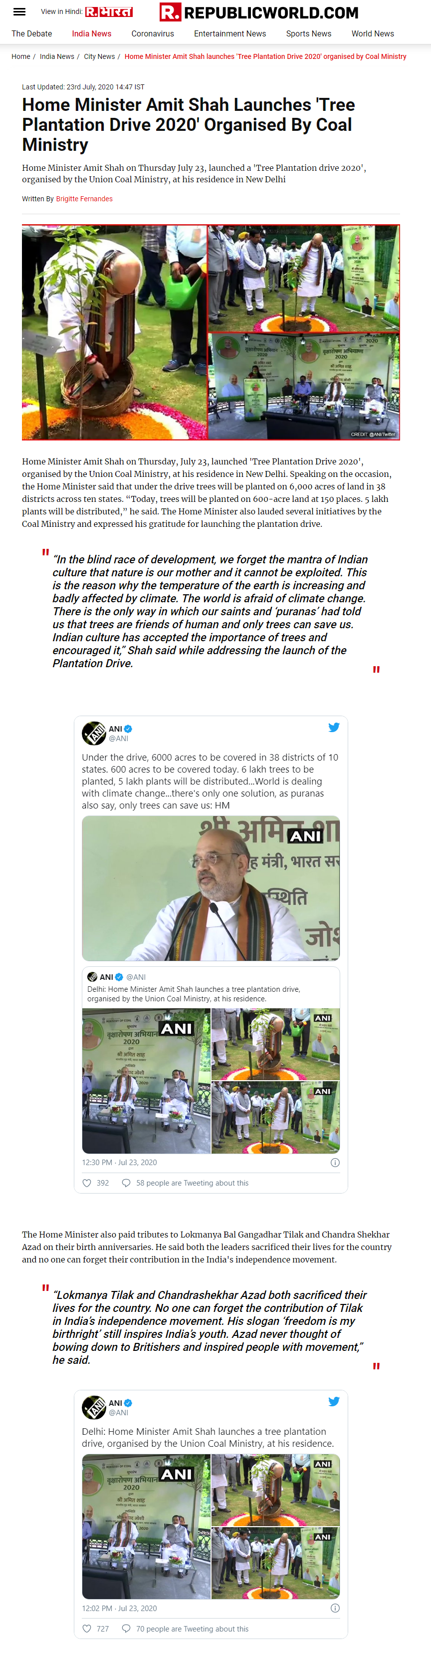This screenshot has height=1662, width=431.
Task: Select Coronavirus navigation tab
Action: click(x=153, y=33)
